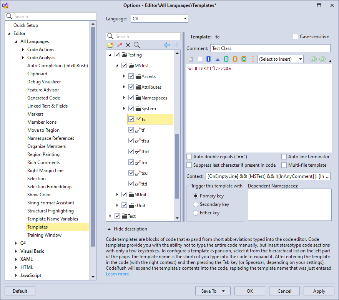
Task: Choose the Primary key radio option
Action: [x=195, y=196]
